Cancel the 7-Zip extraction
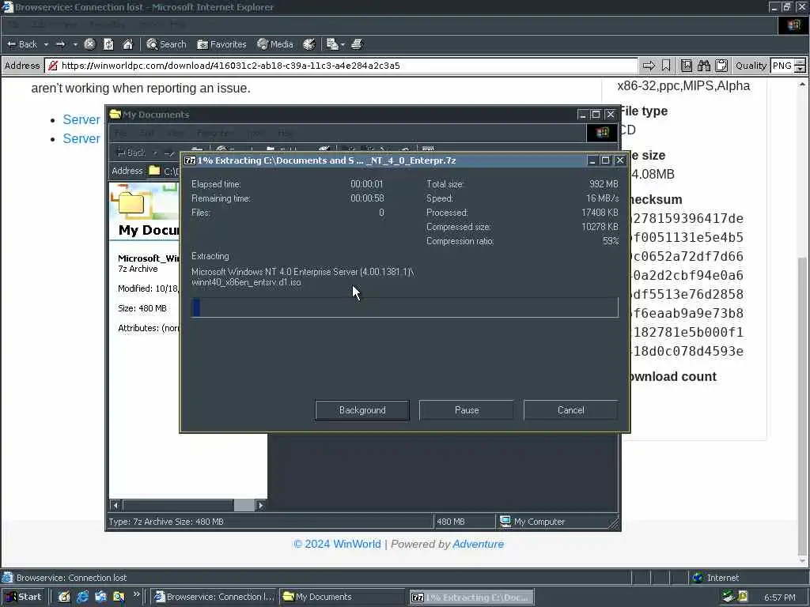The image size is (810, 607). tap(571, 410)
